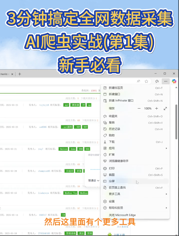Open the Favorites list icon in toolbar
Screen dimensions: 179x236
(157, 81)
